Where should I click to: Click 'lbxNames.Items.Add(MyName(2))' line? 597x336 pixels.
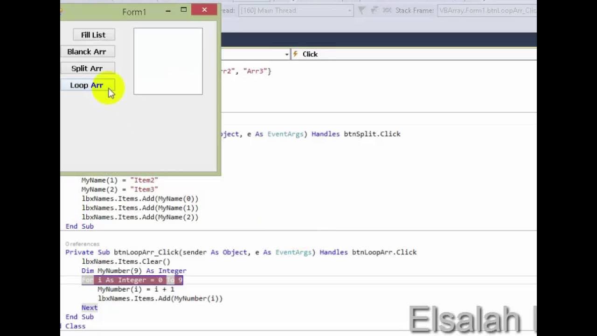click(140, 217)
